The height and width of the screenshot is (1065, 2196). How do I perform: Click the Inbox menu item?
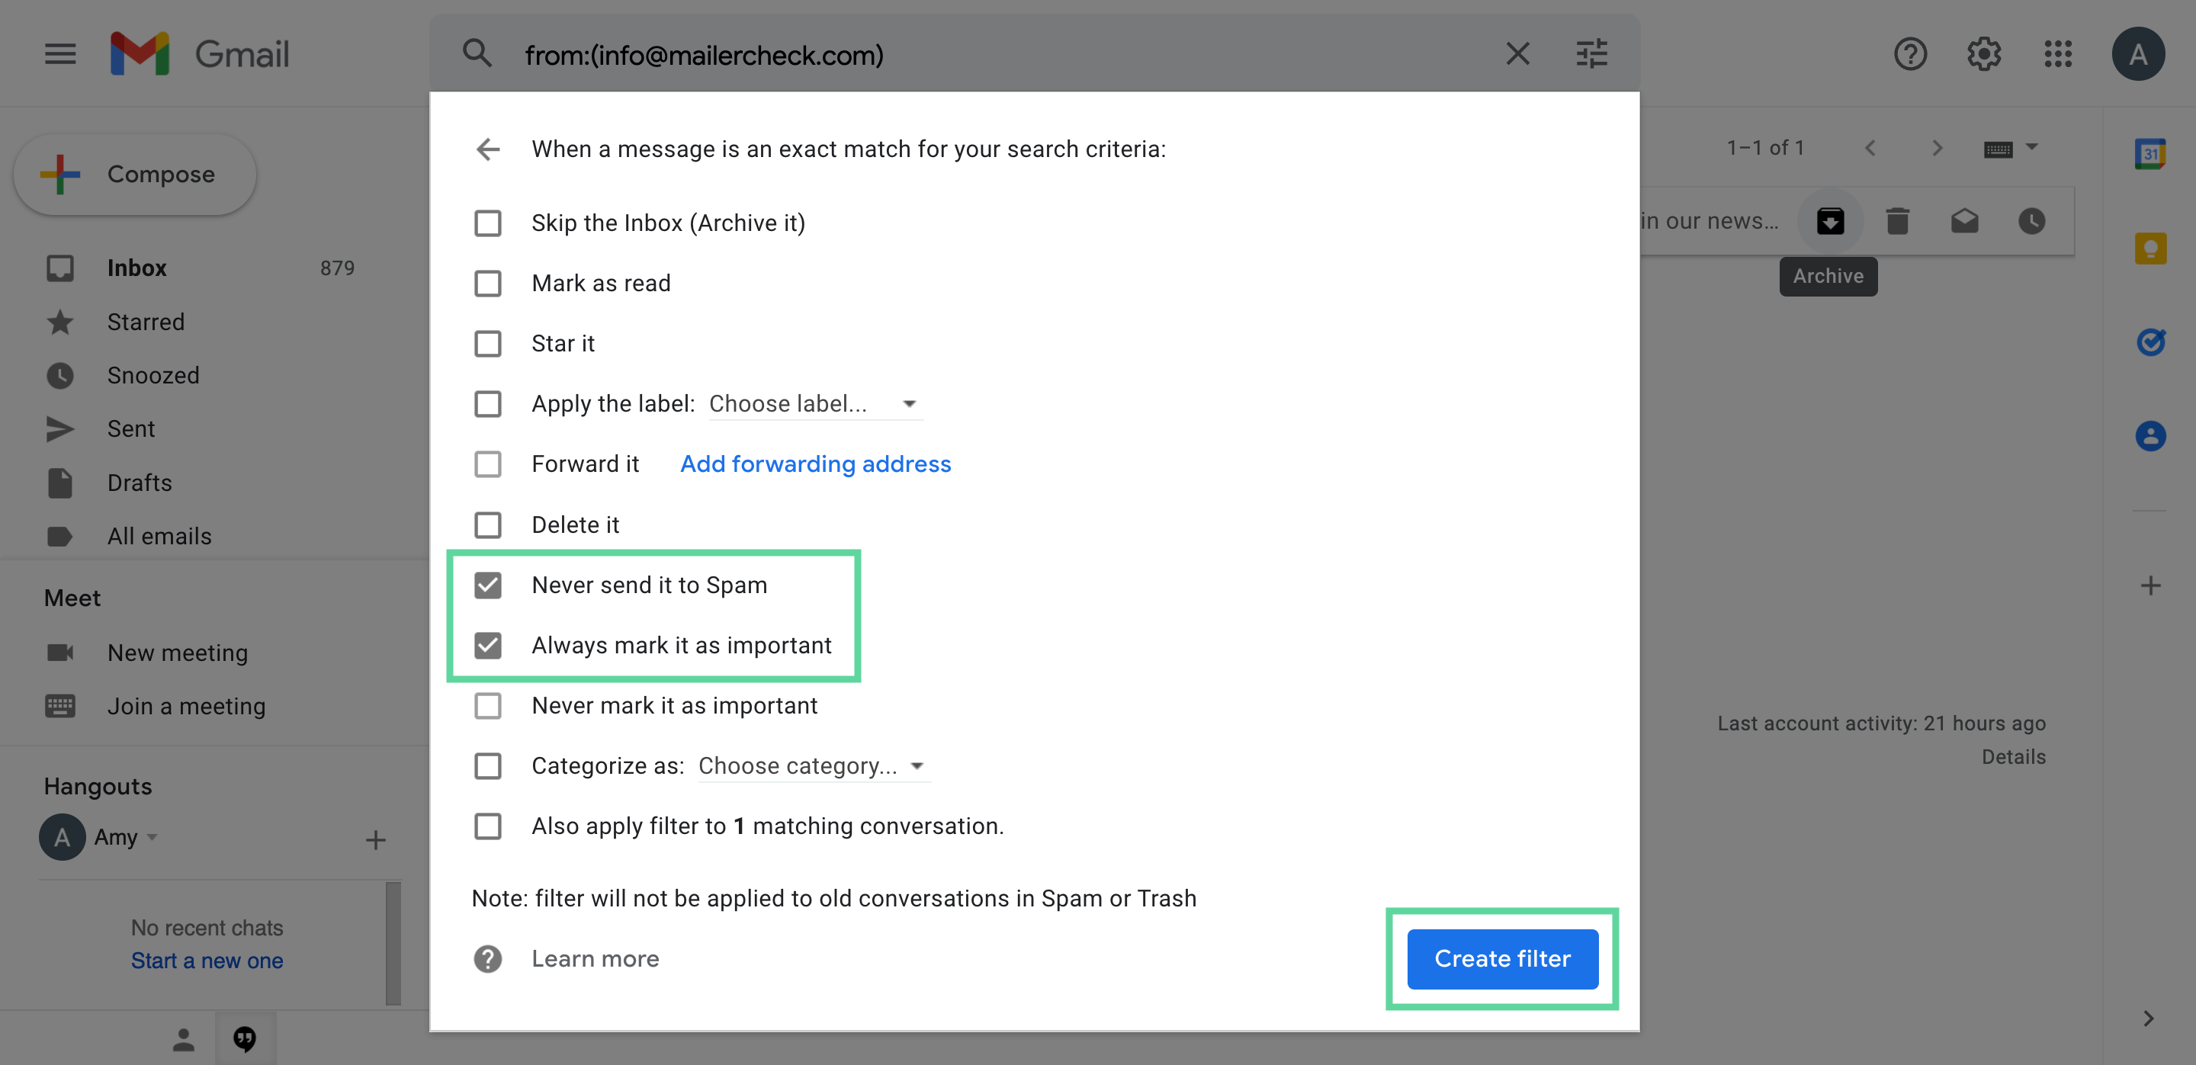coord(136,266)
